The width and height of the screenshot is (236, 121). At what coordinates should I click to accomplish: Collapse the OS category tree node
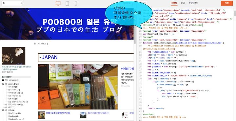[3, 110]
